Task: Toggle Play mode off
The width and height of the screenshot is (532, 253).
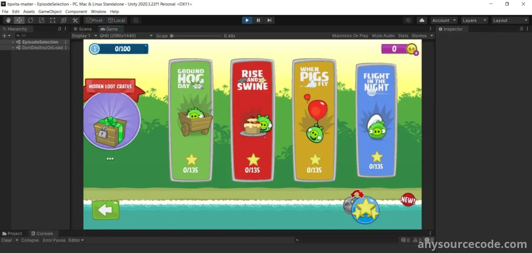Action: (x=247, y=20)
